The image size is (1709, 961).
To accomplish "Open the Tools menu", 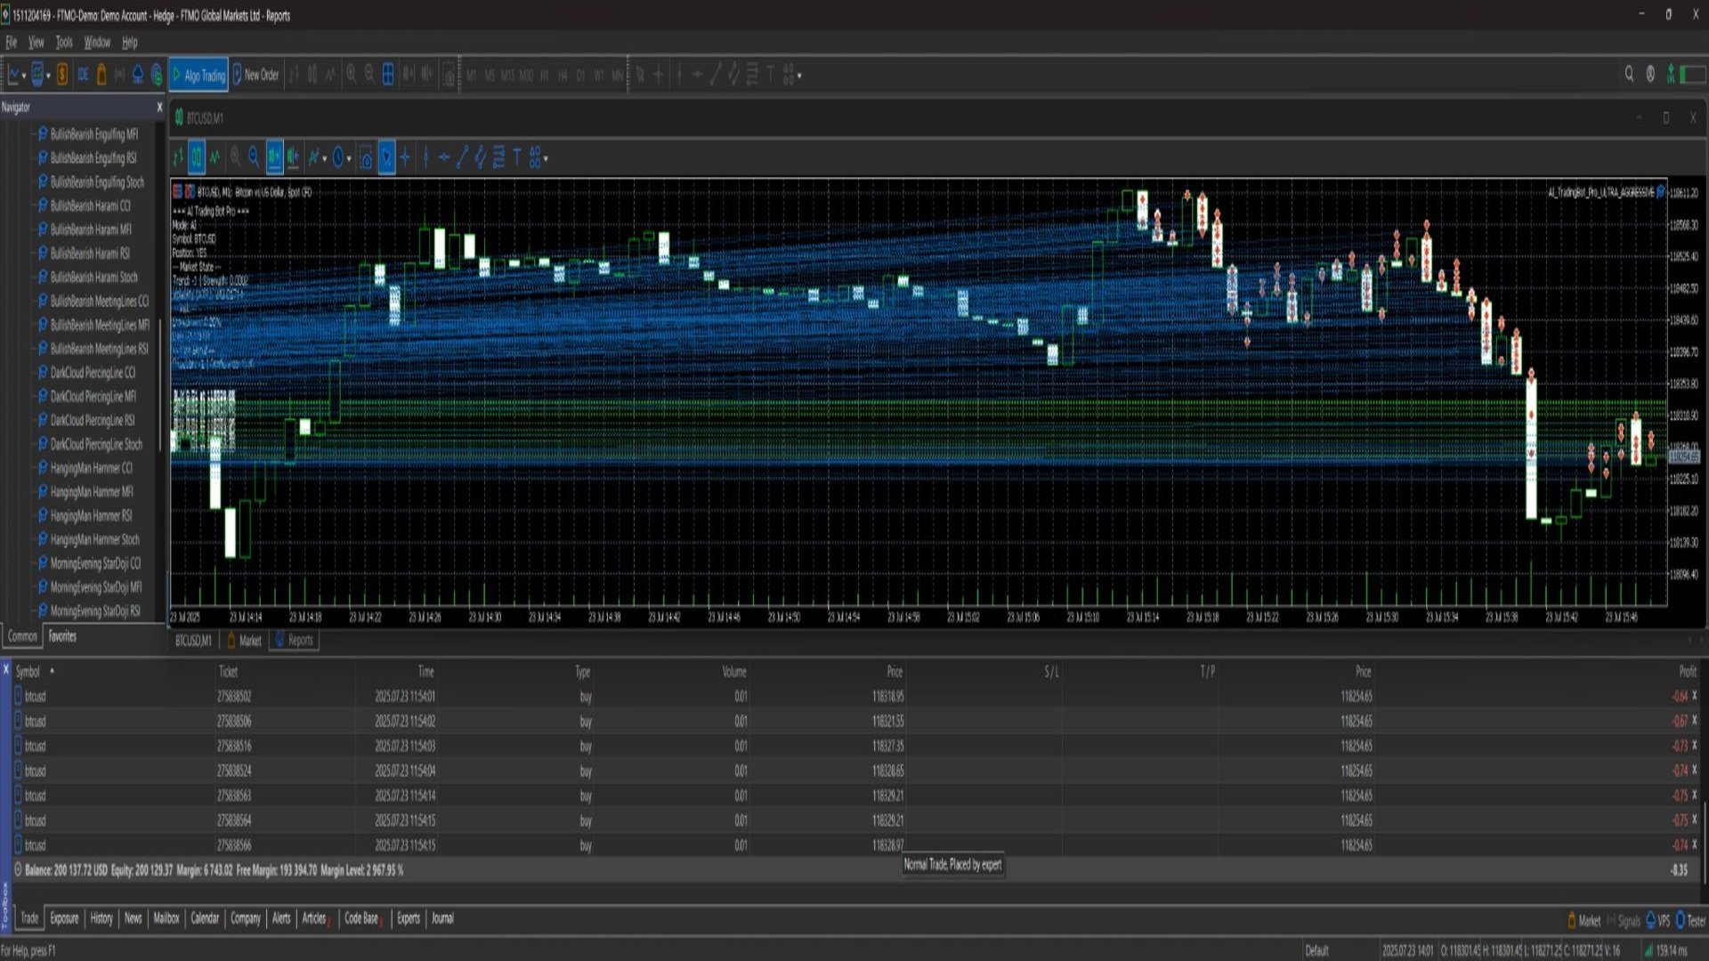I will pos(64,42).
